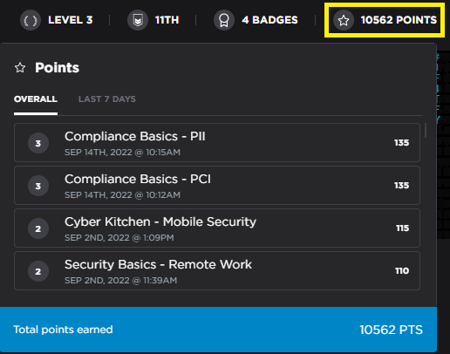Select the 11TH rank label

pos(167,20)
